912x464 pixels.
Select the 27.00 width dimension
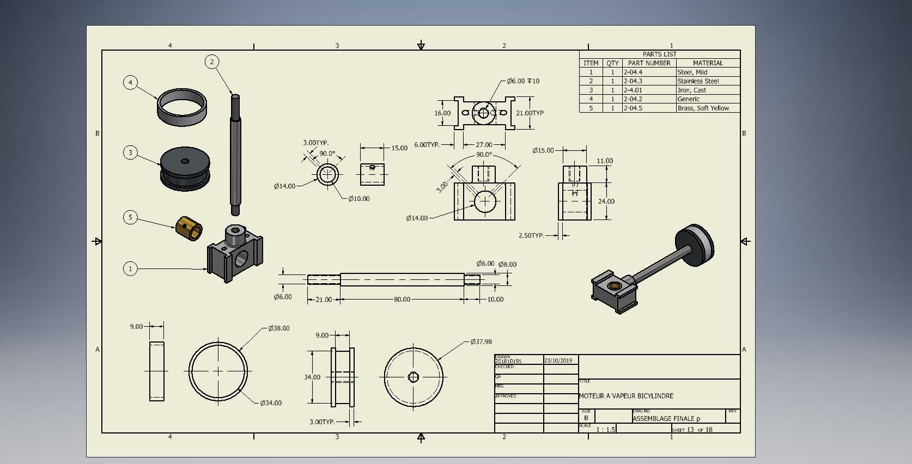pos(484,145)
